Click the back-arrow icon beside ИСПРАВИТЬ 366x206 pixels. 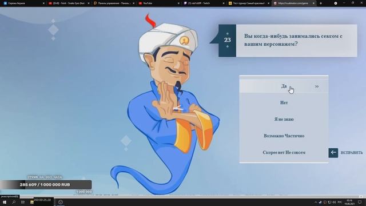point(333,153)
